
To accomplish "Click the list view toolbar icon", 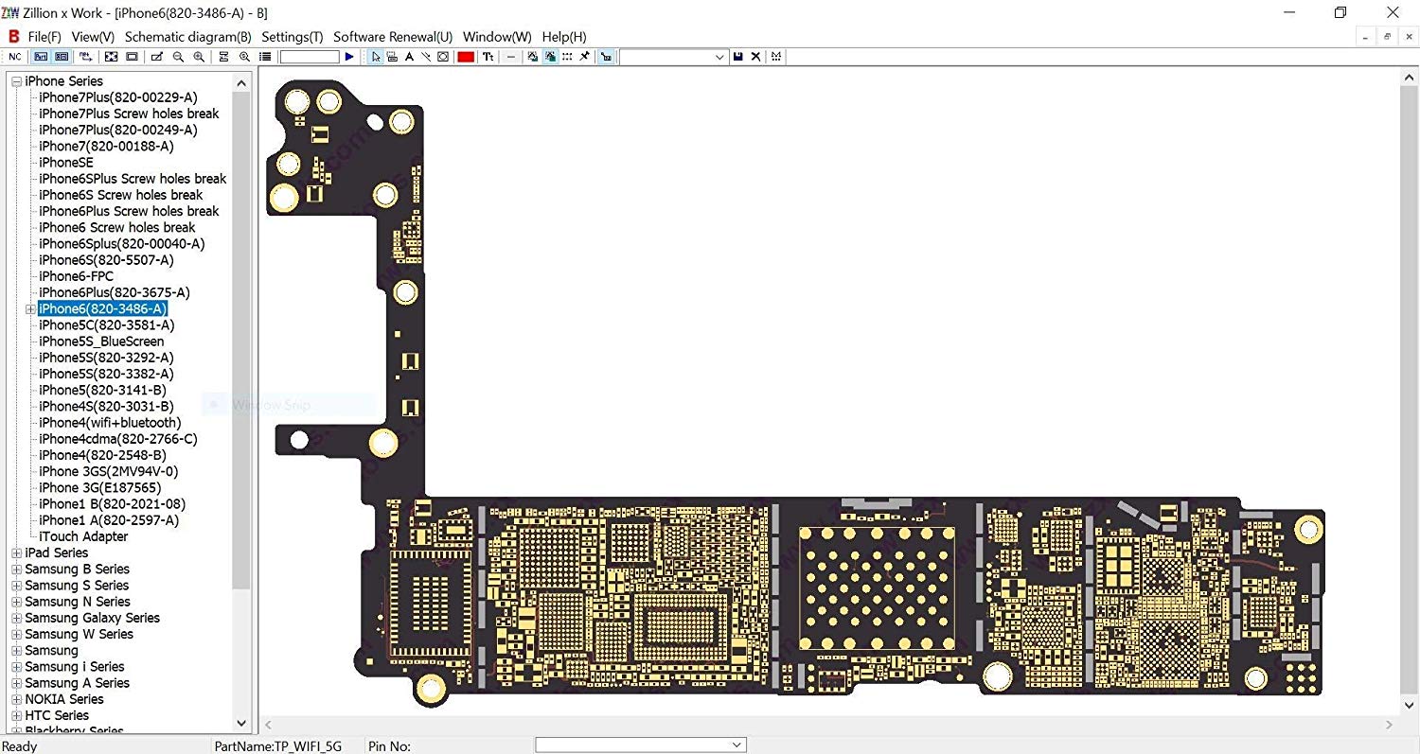I will click(x=265, y=57).
